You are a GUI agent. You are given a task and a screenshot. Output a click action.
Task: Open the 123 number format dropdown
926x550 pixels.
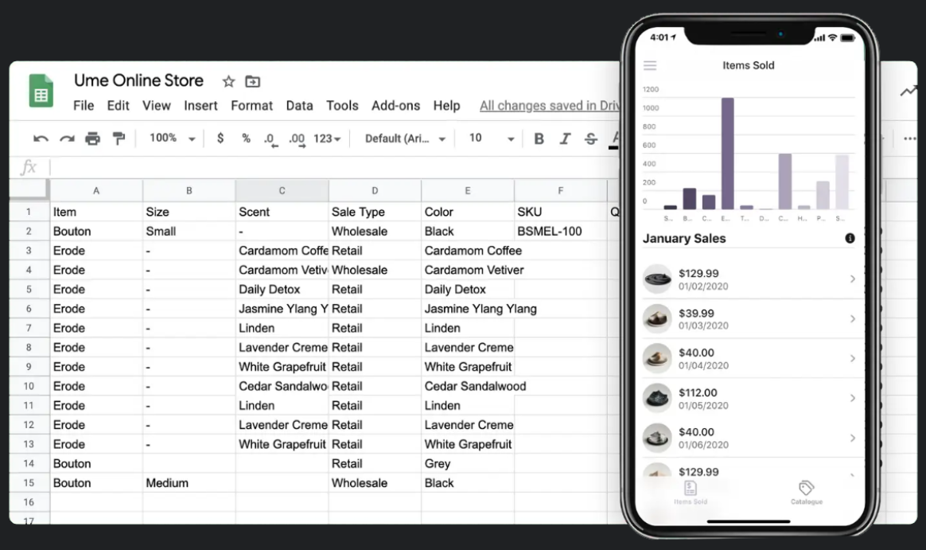click(x=327, y=138)
